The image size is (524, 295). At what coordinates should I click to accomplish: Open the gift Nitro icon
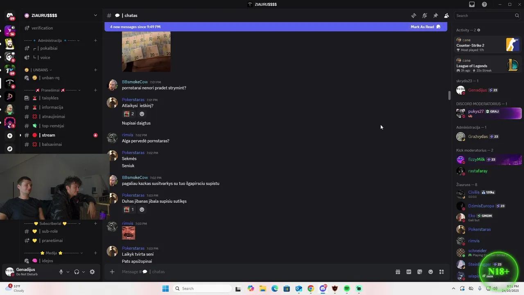coord(398,272)
